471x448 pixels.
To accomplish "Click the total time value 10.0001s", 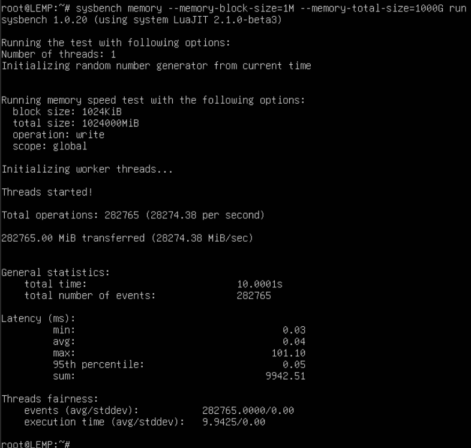I will point(260,284).
